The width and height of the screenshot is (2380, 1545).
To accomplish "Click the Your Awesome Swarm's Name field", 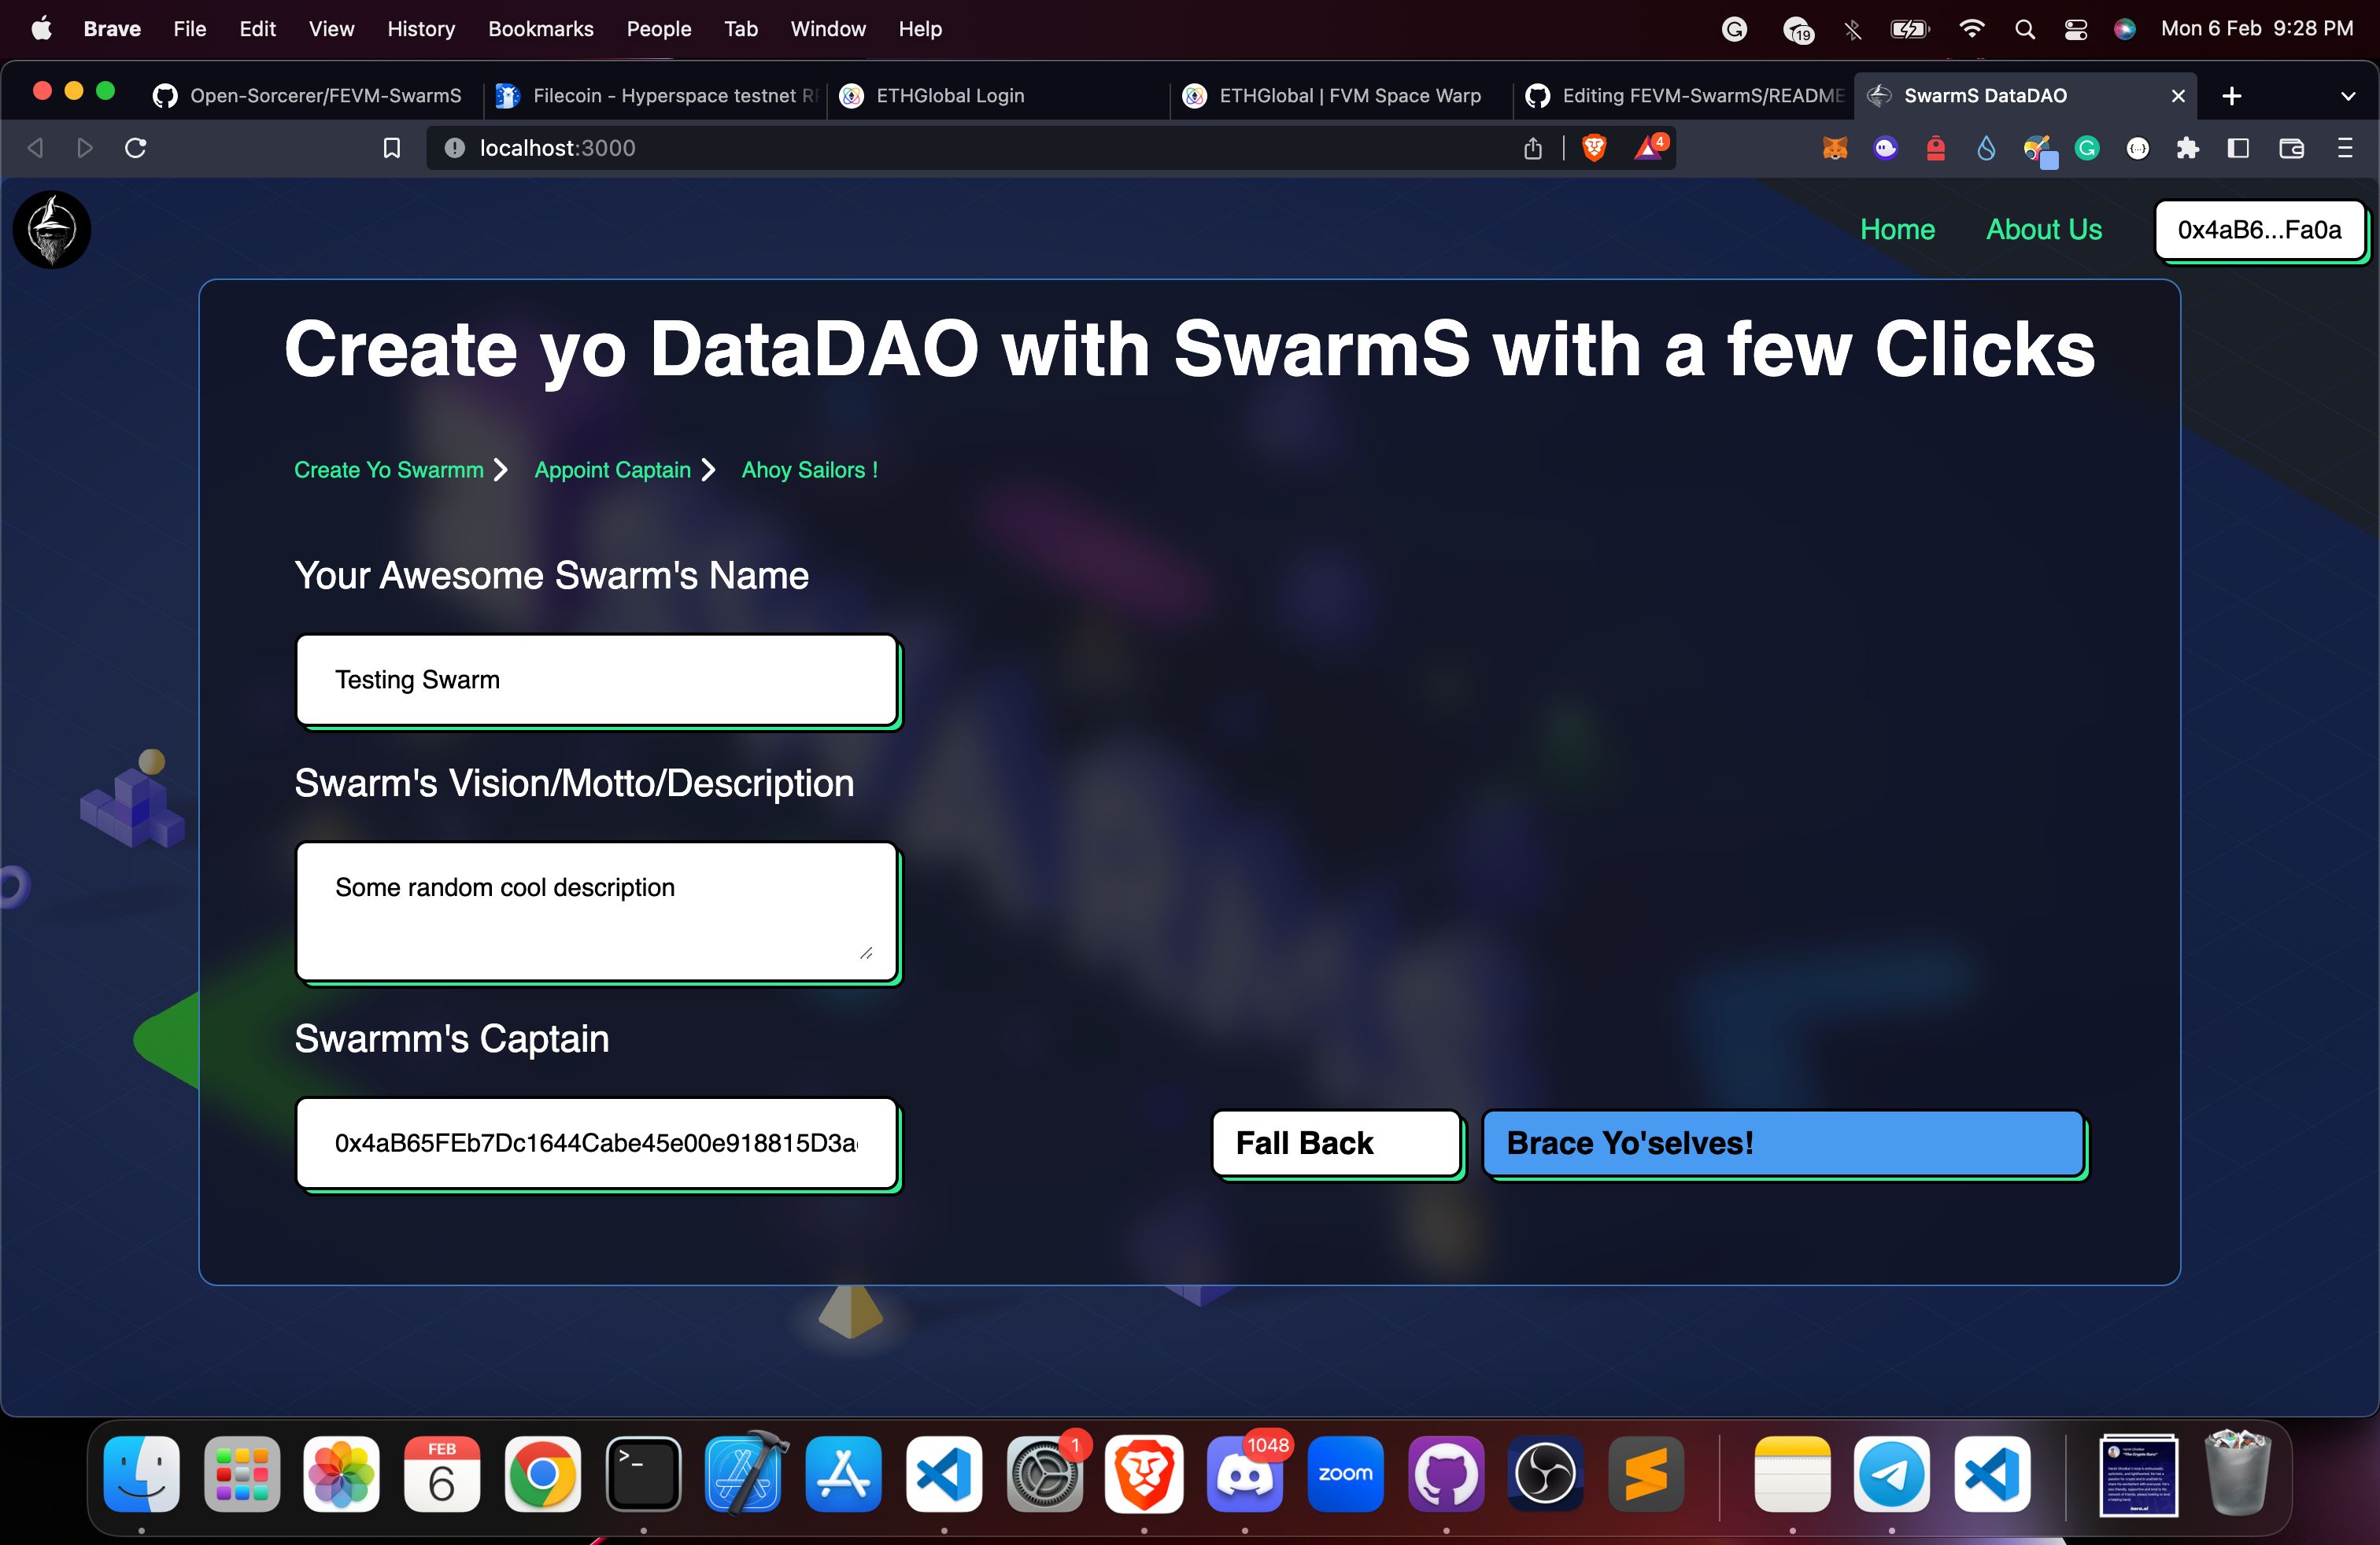I will [595, 680].
